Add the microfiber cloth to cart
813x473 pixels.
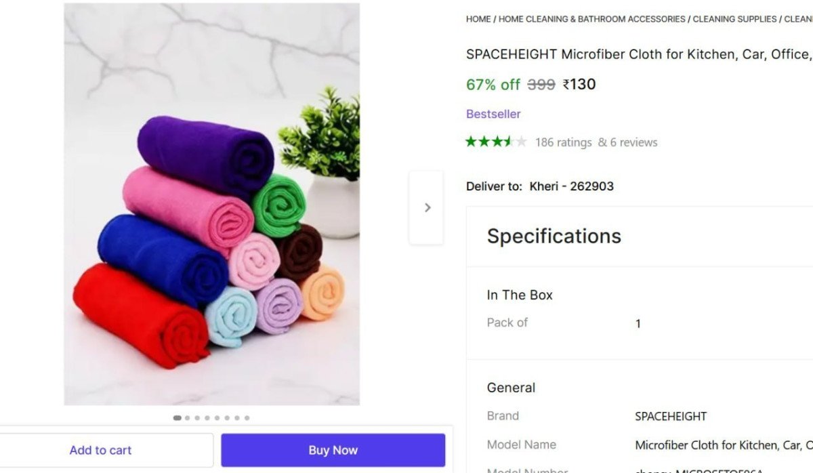click(100, 450)
